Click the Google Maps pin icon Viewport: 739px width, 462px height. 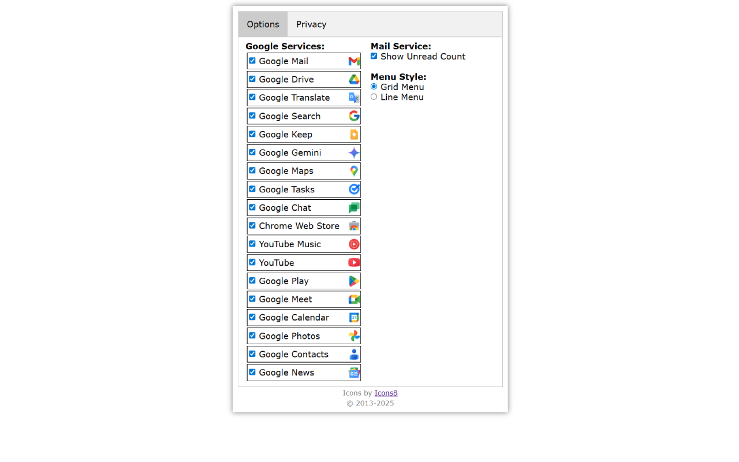354,171
